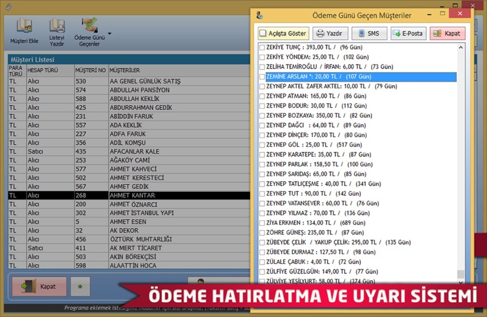Open Ödeme Günü Geçenler tool

(x=89, y=32)
